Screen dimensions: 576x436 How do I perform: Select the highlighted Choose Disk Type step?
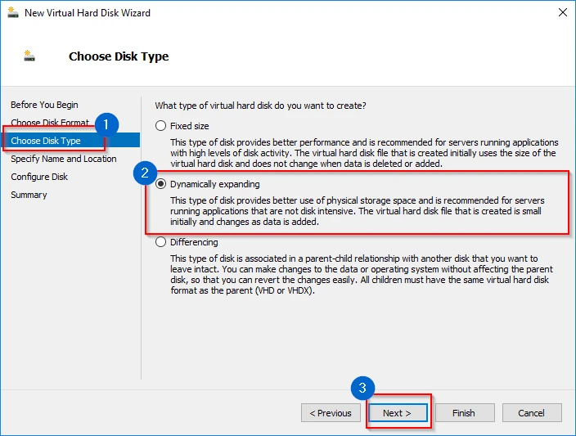coord(46,141)
